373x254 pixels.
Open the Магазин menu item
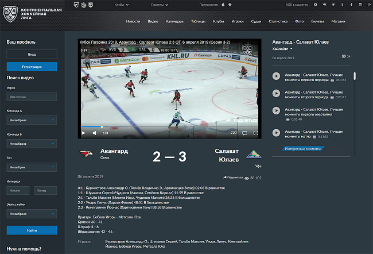click(x=338, y=21)
